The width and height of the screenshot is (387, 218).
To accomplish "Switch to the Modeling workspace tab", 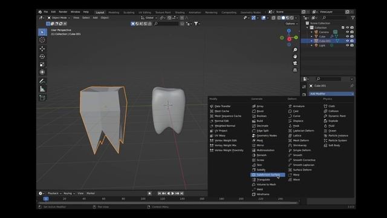I will [114, 12].
